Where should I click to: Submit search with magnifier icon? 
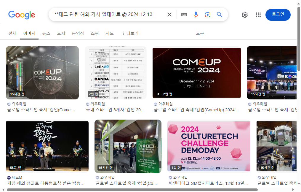[220, 15]
